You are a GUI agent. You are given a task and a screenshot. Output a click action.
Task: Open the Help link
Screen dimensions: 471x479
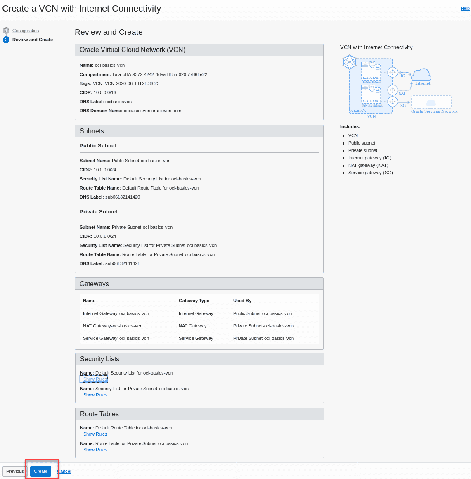click(465, 8)
